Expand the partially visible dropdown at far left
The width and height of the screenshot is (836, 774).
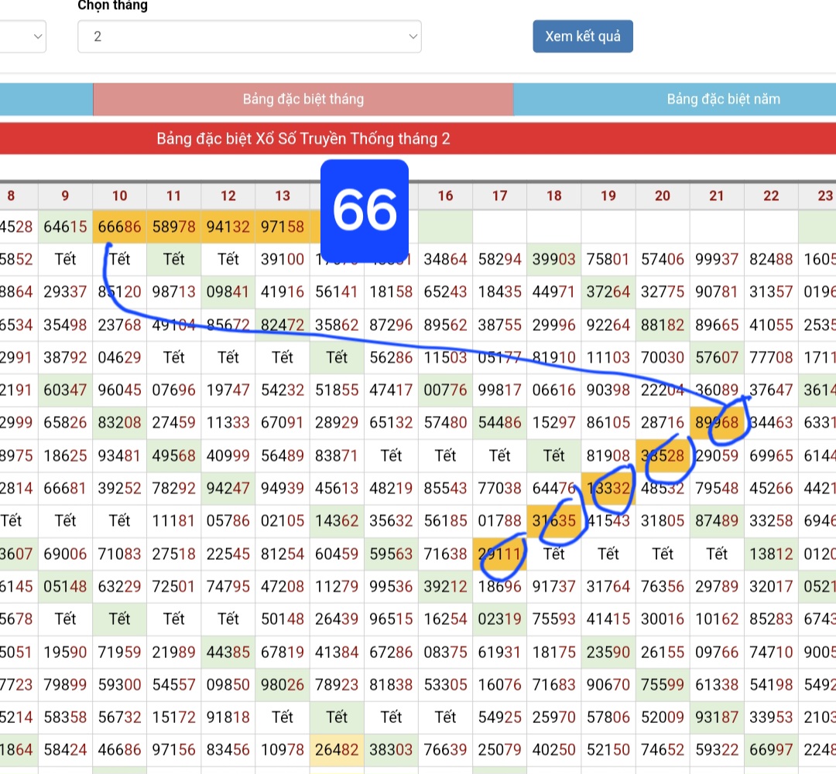pos(22,36)
